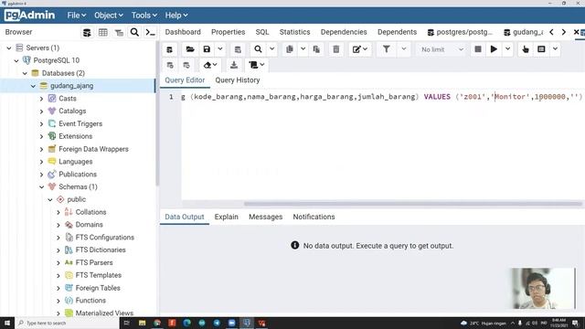This screenshot has width=585, height=329.
Task: Click the Filtered Rows icon in Browser header
Action: tap(119, 33)
